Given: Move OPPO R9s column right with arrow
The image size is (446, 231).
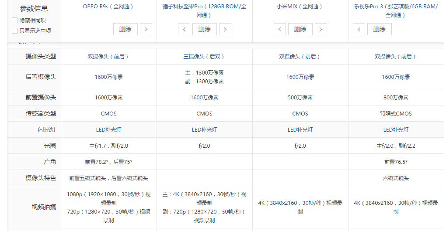Looking at the screenshot, I should [146, 29].
